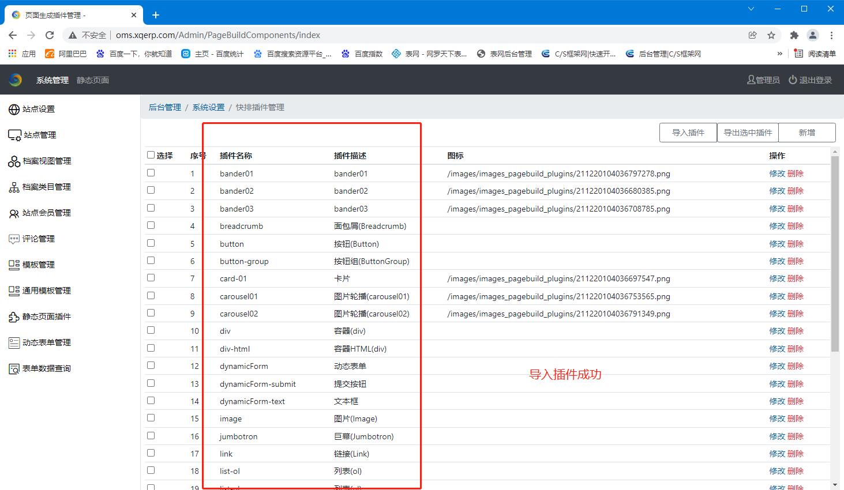Check the select-all 选择 checkbox
Image resolution: width=844 pixels, height=490 pixels.
151,154
